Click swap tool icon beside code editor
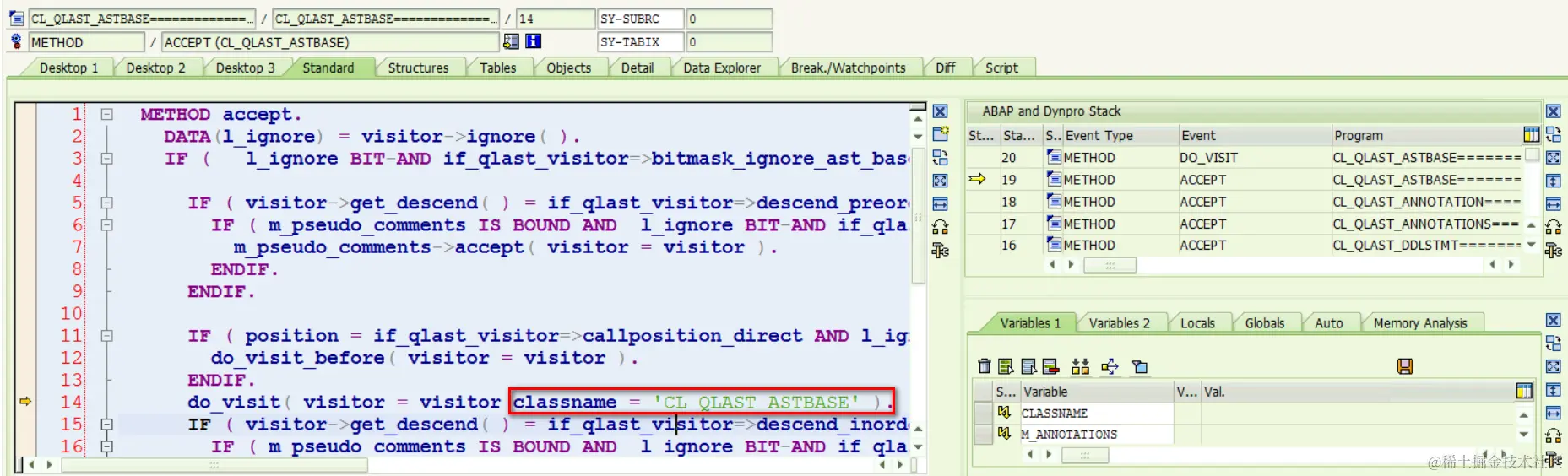This screenshot has height=476, width=1568. (x=940, y=157)
